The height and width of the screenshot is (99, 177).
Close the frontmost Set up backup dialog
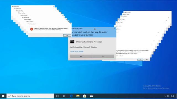[x=71, y=24]
